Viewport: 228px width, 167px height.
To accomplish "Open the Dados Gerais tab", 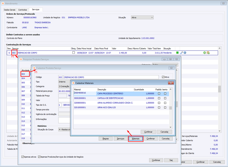I will [10, 10].
